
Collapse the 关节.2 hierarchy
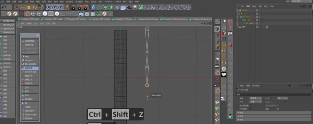coord(243,20)
